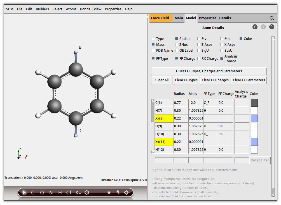Click the blue color swatch for Xx(8)
This screenshot has height=205, width=281.
(x=254, y=118)
